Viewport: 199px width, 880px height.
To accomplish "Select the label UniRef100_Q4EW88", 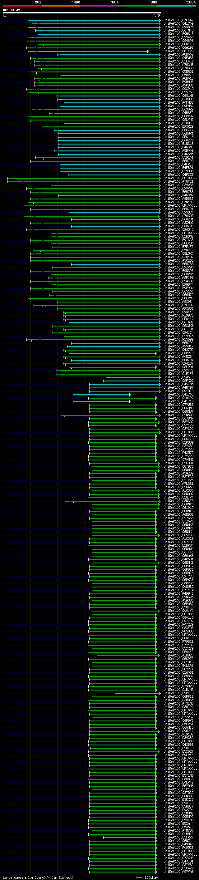I will click(178, 58).
